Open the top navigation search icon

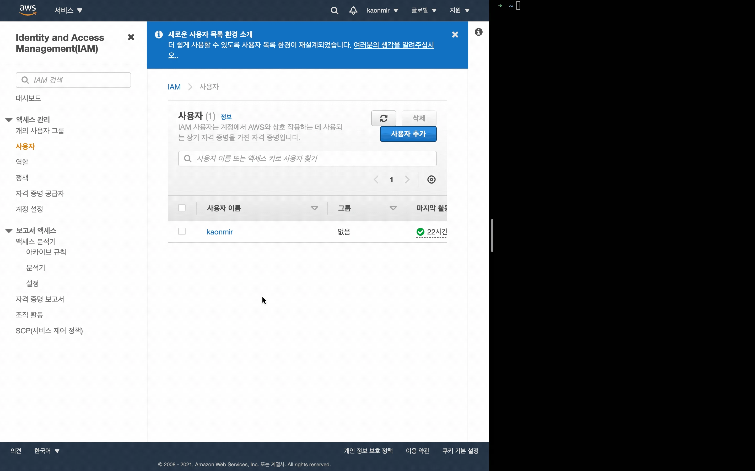click(335, 10)
